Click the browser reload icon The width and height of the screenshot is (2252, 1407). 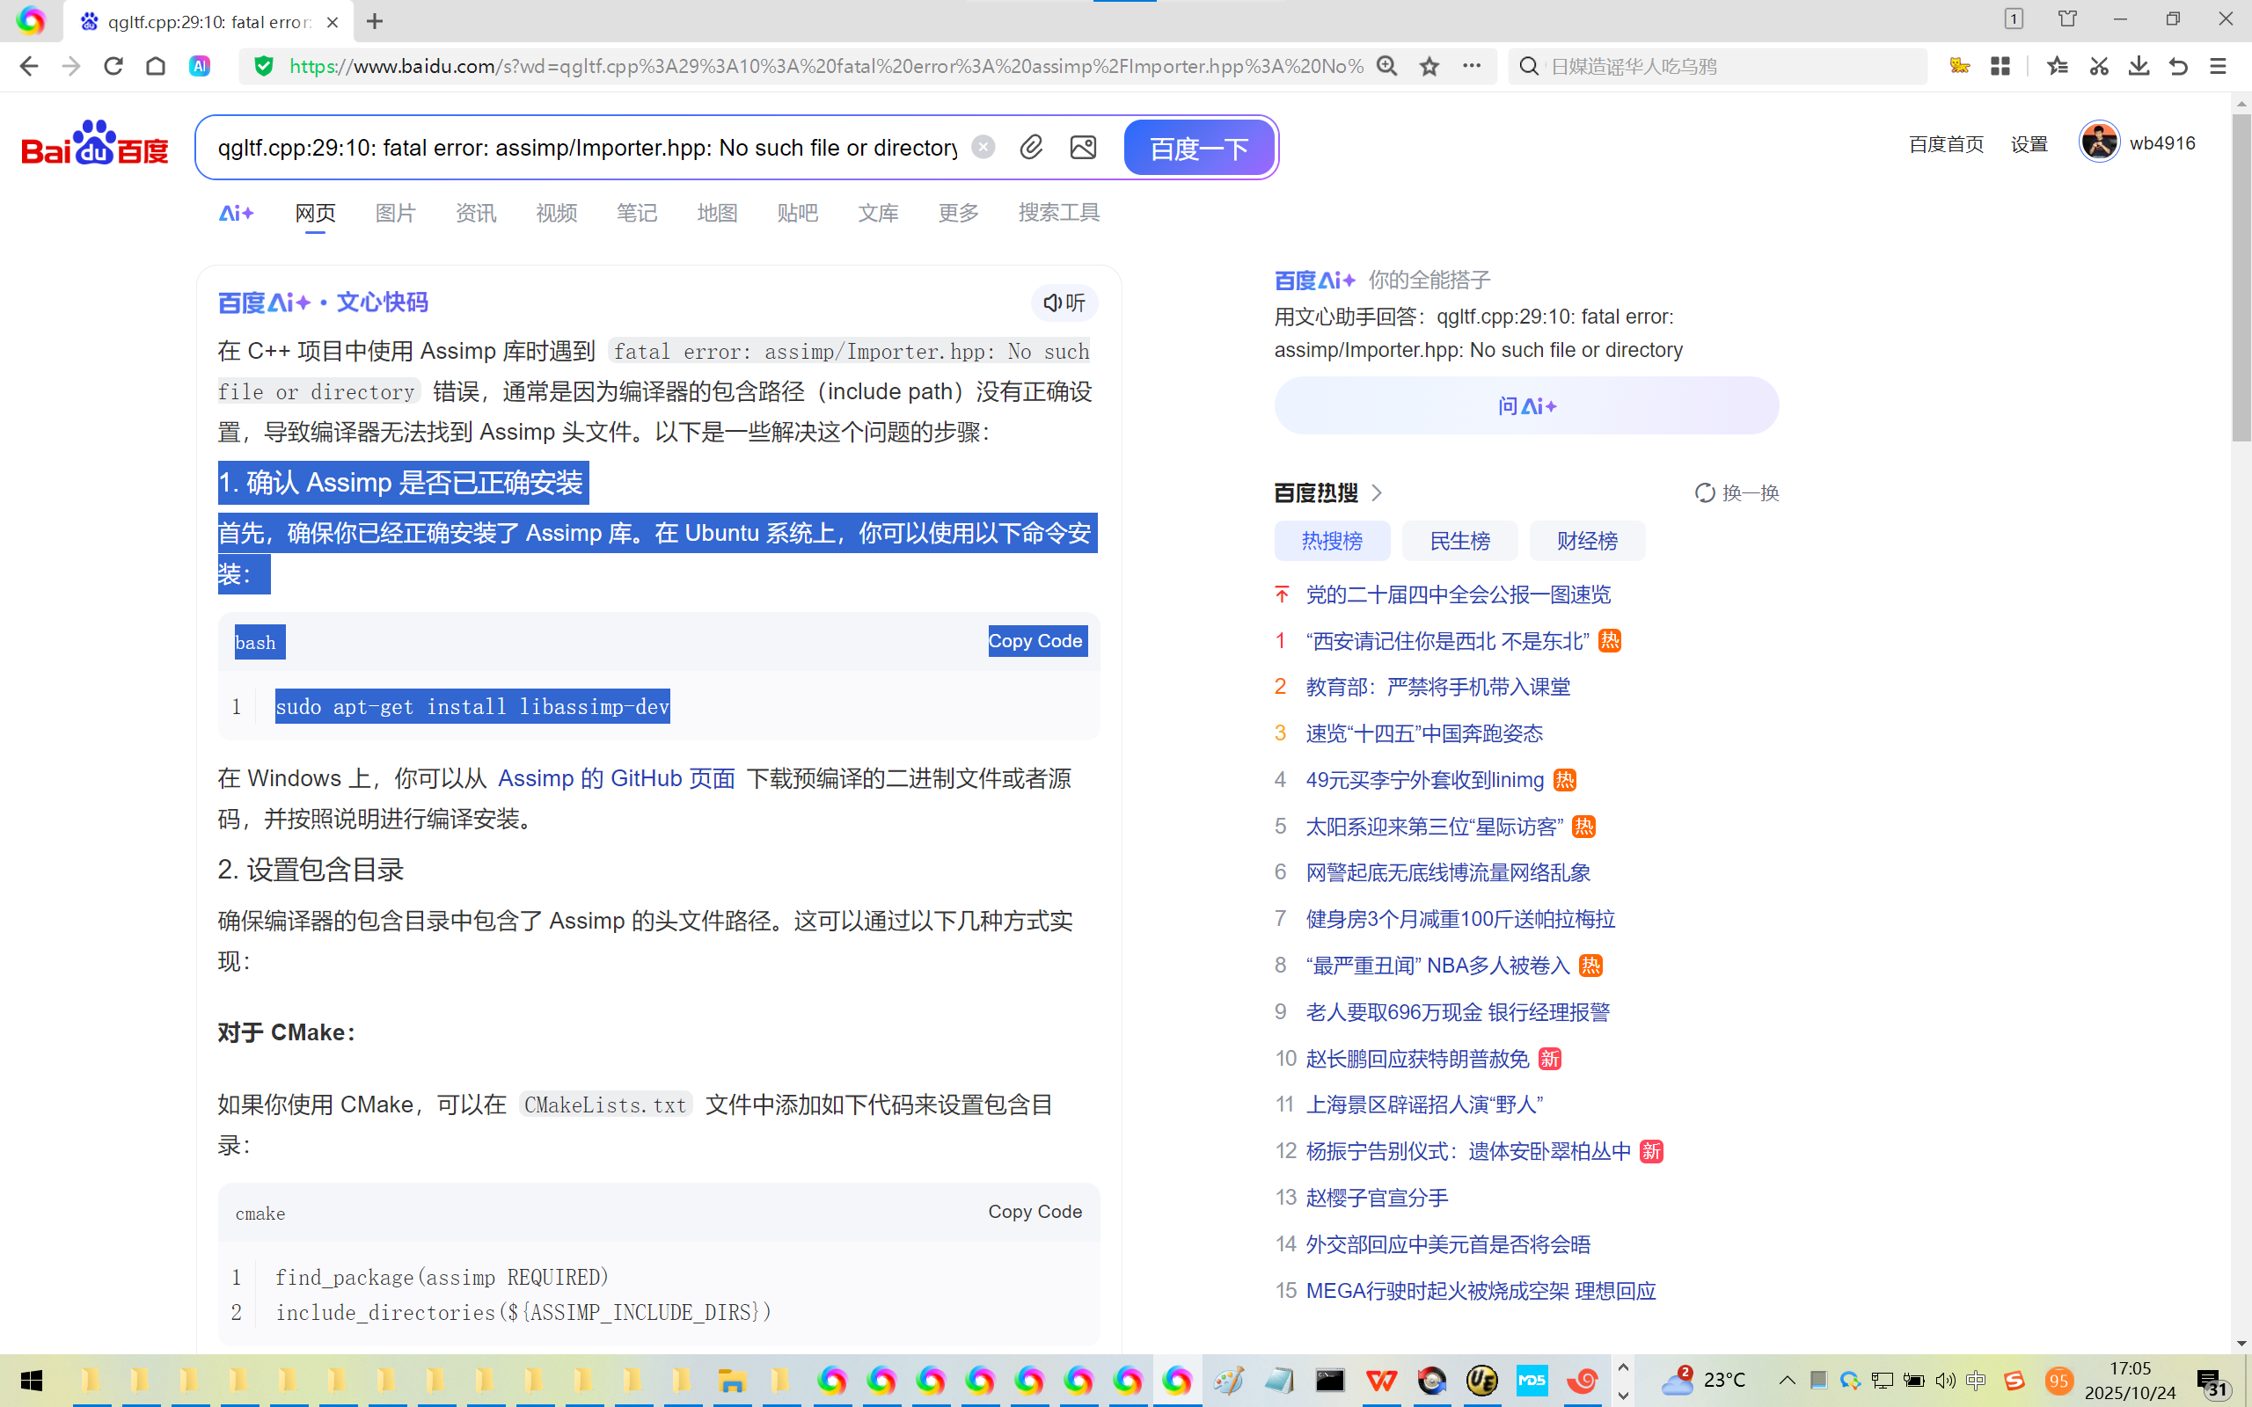(x=113, y=66)
